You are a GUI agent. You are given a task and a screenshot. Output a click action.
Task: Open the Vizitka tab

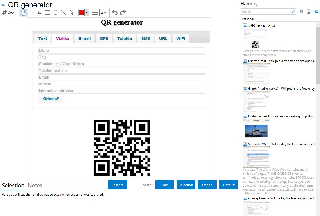click(x=63, y=38)
